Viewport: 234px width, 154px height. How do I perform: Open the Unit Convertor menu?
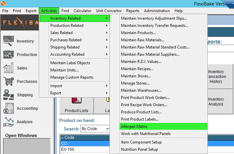(109, 11)
